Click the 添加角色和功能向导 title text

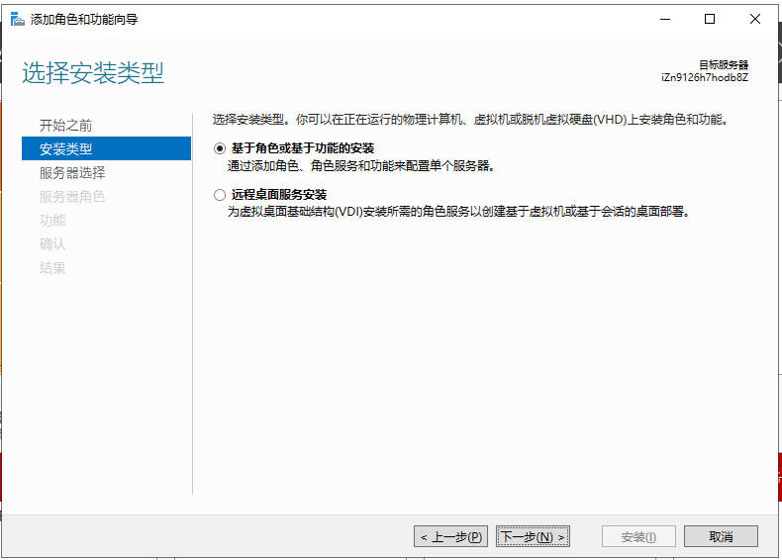(84, 20)
